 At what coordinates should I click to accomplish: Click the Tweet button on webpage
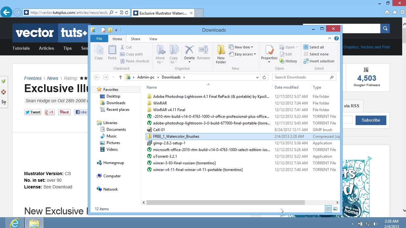coord(33,112)
